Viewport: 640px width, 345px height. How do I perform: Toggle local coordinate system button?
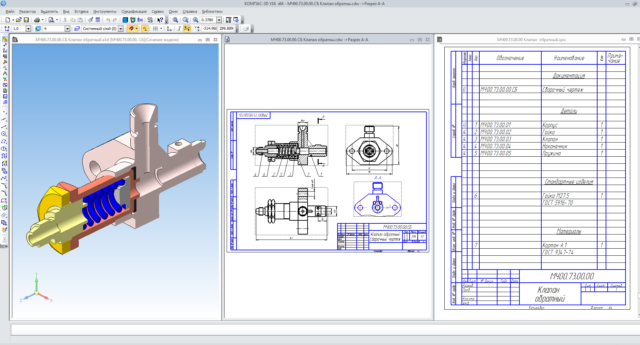tap(169, 29)
